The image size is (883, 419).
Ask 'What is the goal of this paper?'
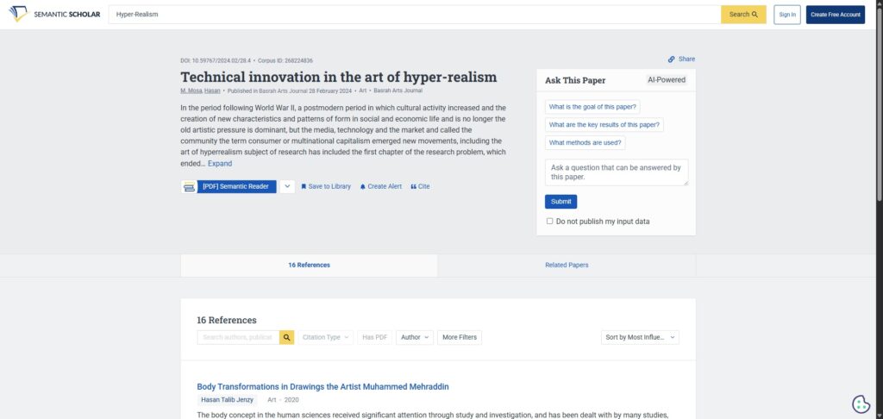[592, 107]
